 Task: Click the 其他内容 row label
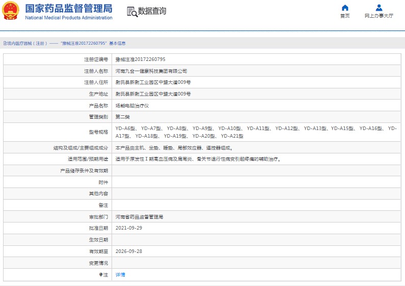[98, 194]
